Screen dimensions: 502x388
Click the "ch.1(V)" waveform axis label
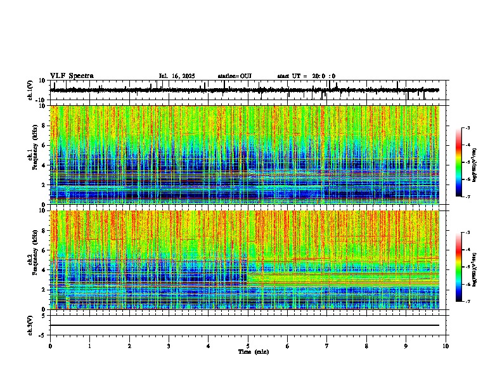tap(30, 90)
